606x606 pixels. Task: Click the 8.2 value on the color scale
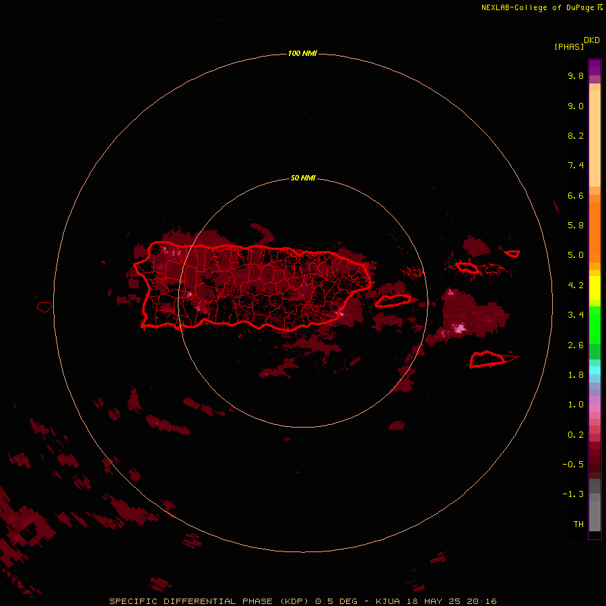pos(576,135)
